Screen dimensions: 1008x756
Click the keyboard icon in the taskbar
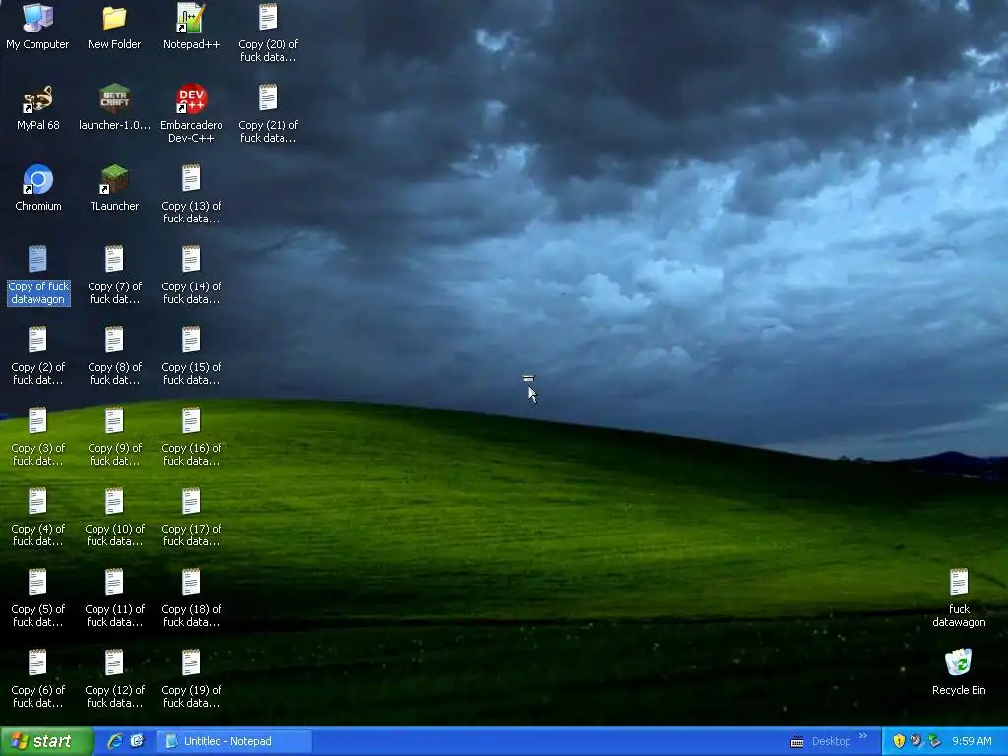tap(797, 742)
